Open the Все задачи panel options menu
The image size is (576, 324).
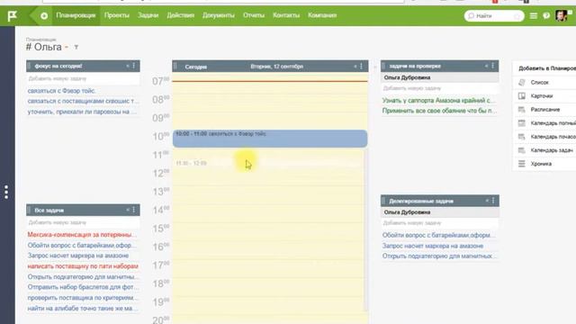(134, 210)
